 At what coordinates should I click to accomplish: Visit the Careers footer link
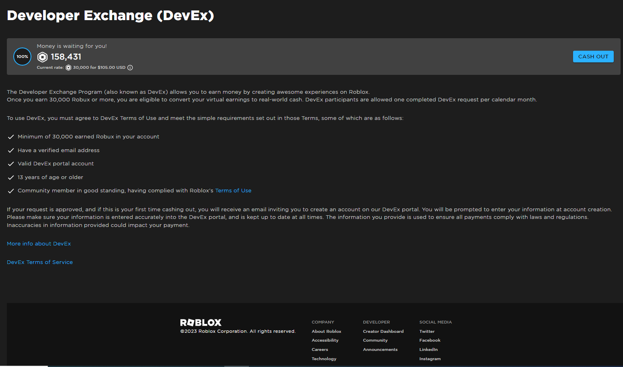pyautogui.click(x=320, y=350)
